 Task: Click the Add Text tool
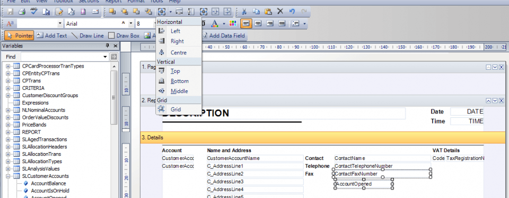pos(52,35)
